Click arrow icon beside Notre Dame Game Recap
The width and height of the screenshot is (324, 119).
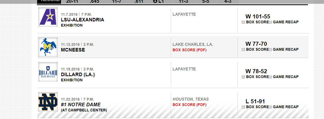point(270,107)
